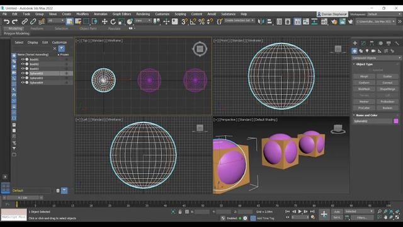Open the selection filter All dropdown

click(56, 21)
